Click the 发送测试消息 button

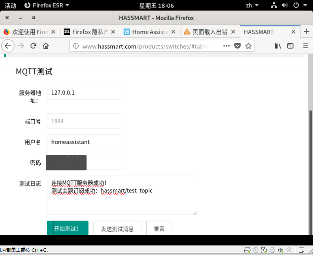pyautogui.click(x=117, y=228)
